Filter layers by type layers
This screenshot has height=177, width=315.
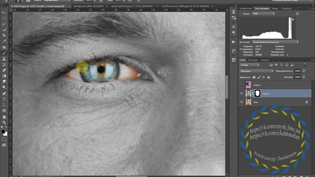(282, 65)
